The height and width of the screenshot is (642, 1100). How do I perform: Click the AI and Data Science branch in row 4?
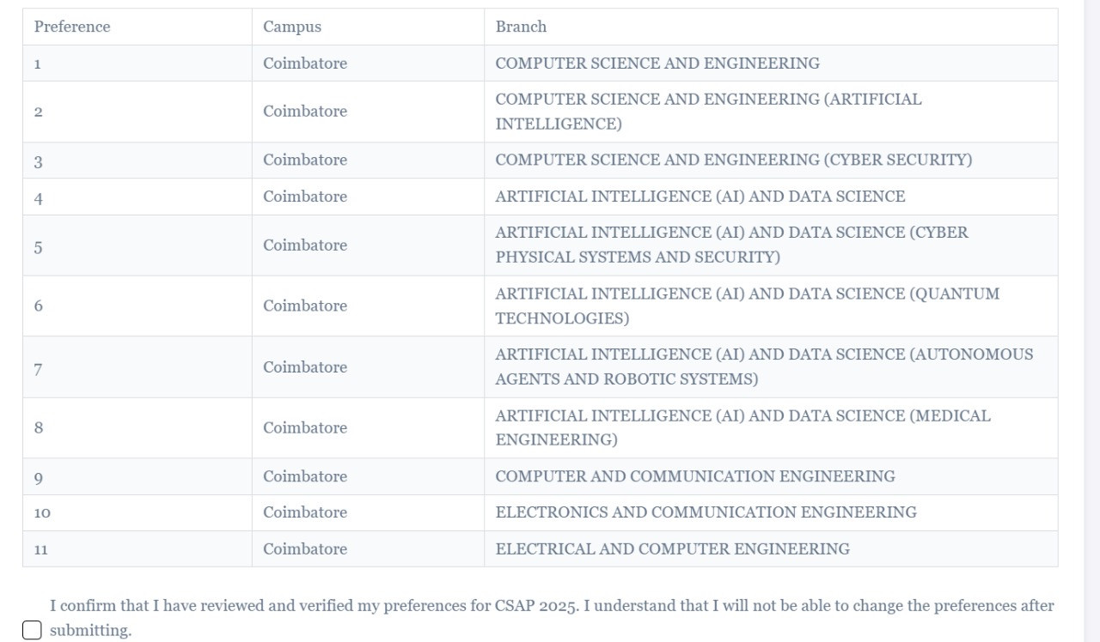coord(700,197)
